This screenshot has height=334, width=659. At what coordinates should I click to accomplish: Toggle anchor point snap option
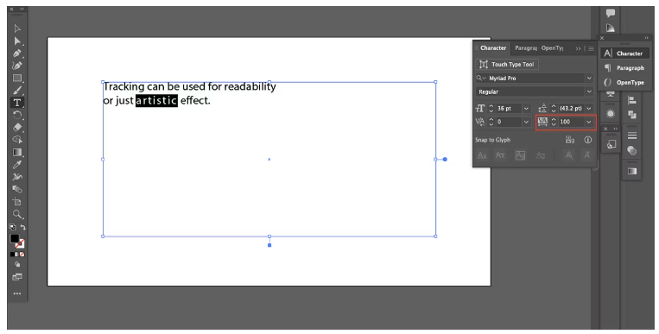pyautogui.click(x=587, y=155)
